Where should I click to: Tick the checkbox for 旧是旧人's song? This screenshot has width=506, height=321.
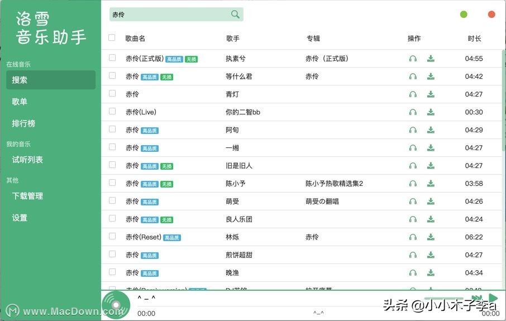pos(112,165)
